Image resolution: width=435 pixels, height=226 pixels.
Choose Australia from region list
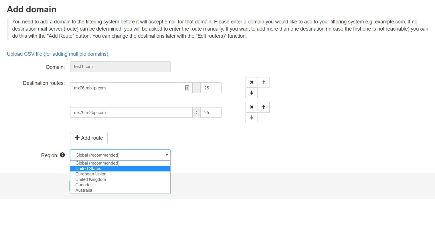coord(84,190)
